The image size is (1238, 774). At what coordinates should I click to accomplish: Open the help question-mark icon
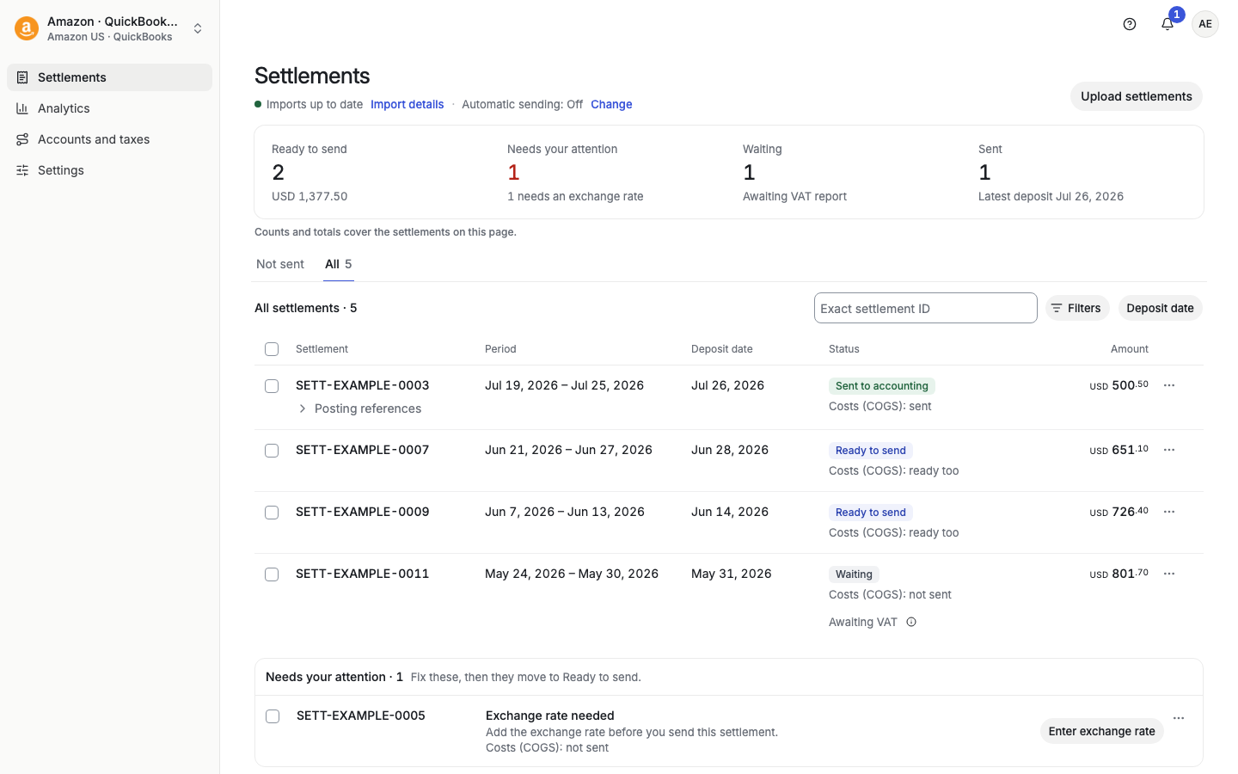1130,24
